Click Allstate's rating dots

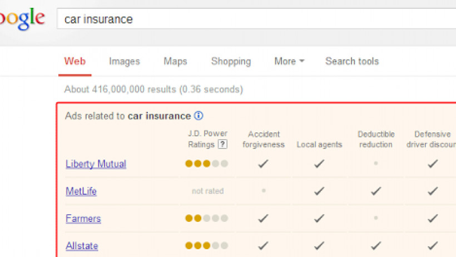point(206,245)
